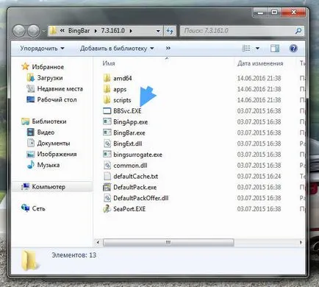Show more toolbar commands chevron

[168, 48]
